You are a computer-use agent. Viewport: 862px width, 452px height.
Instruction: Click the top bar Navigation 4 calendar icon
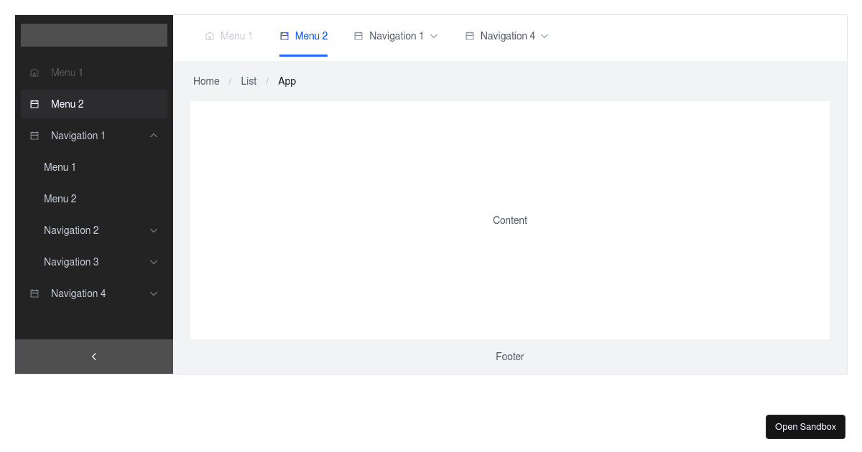470,36
